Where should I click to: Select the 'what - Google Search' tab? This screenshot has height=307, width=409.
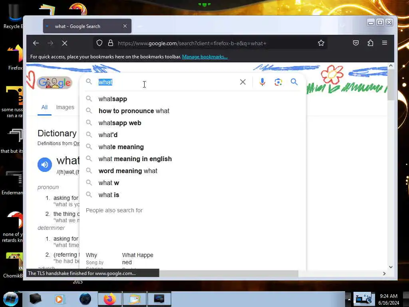87,26
